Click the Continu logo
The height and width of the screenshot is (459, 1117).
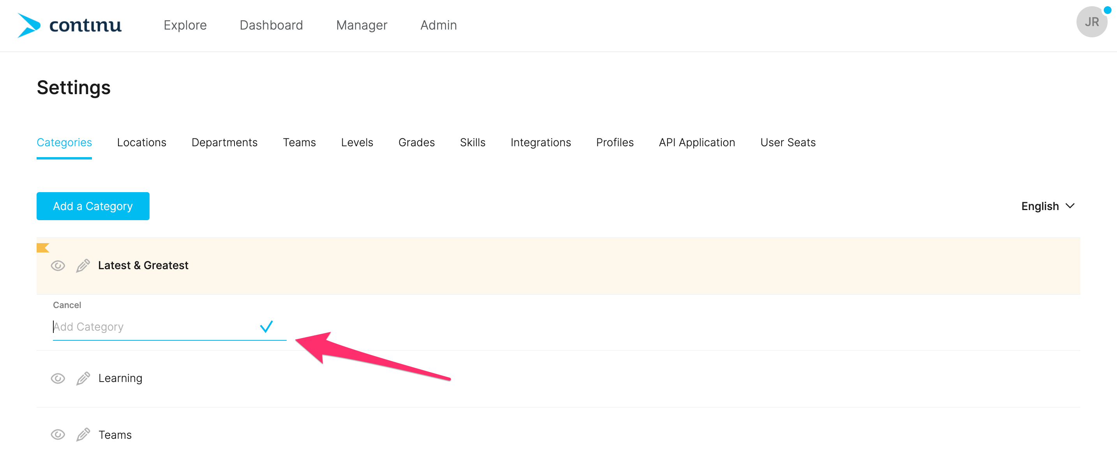(69, 25)
